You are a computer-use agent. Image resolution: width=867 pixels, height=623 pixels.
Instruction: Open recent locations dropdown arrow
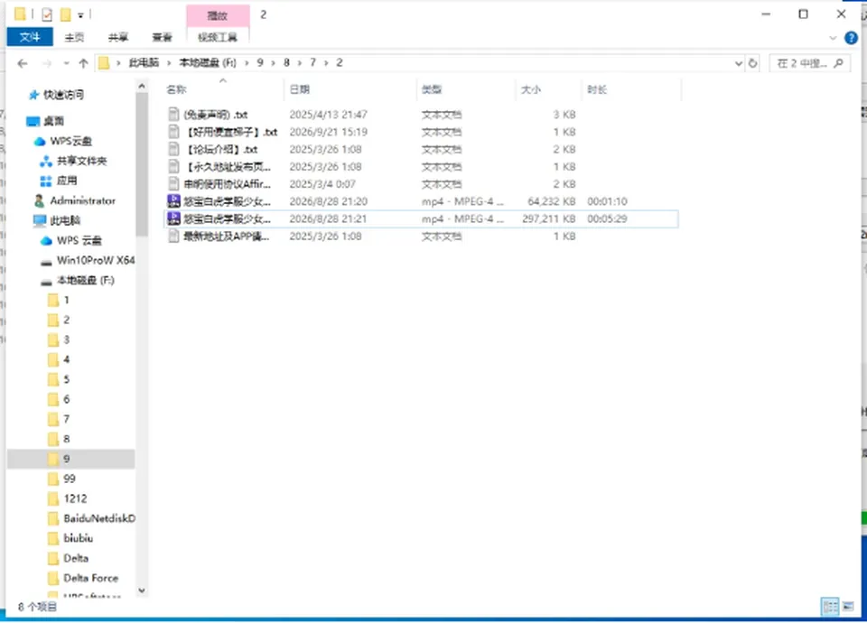pos(66,63)
